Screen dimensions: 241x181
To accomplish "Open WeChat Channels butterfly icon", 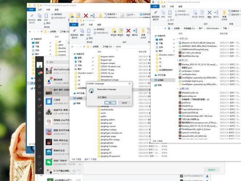I will coord(39,106).
